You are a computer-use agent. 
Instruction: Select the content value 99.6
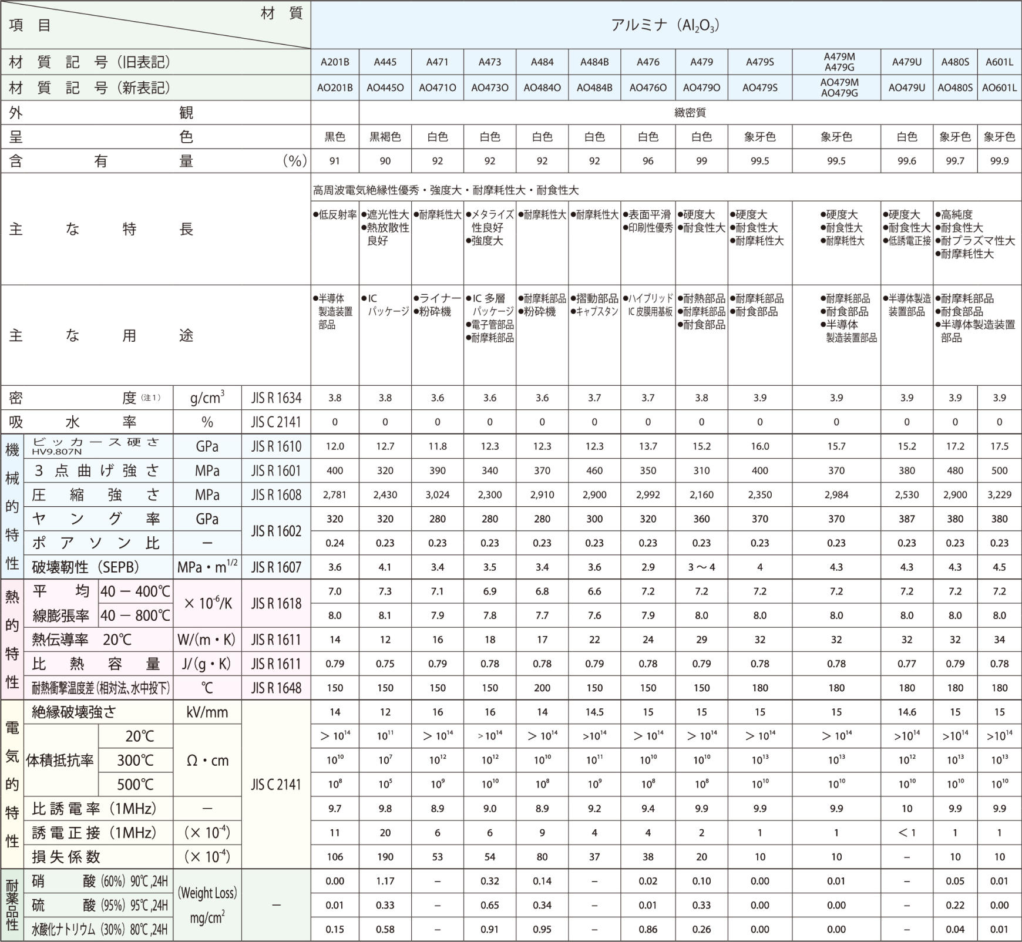coord(907,161)
